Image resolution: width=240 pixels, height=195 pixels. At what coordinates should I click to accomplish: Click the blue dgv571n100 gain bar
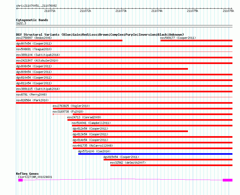click(x=155, y=154)
